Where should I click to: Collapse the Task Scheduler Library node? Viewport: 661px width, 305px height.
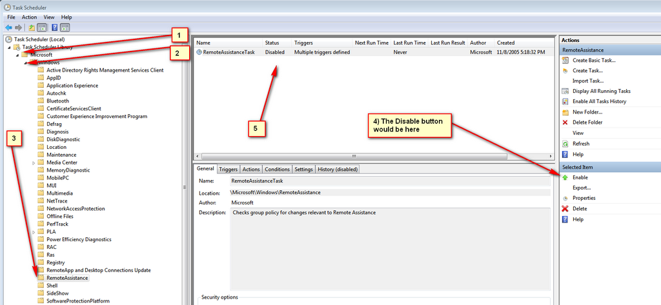click(x=8, y=48)
